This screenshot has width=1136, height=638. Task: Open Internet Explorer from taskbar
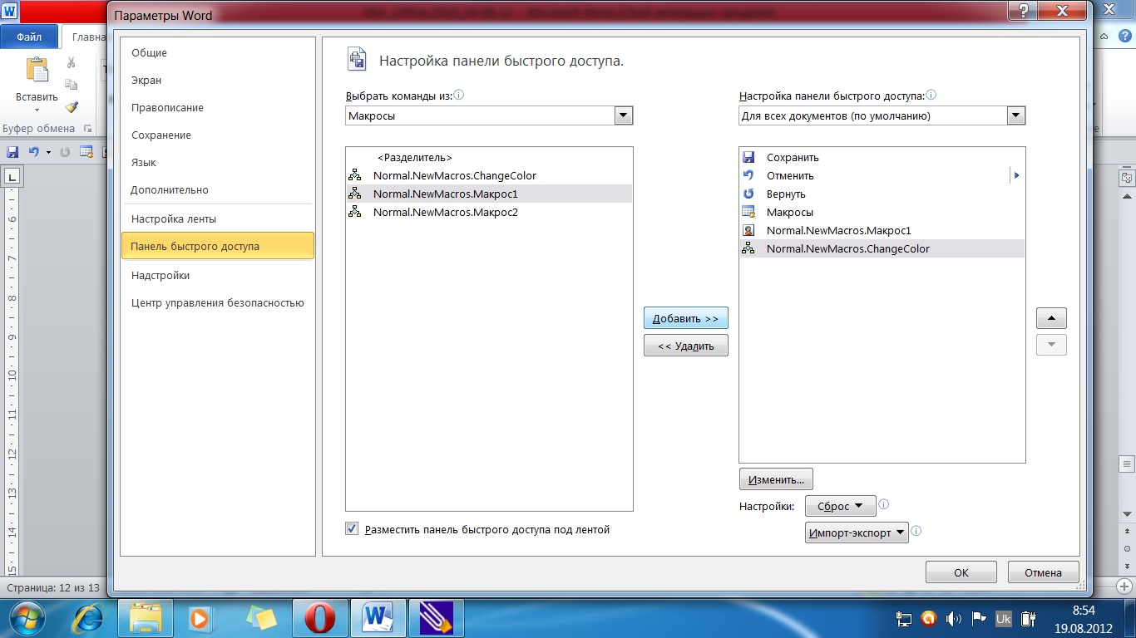click(88, 619)
